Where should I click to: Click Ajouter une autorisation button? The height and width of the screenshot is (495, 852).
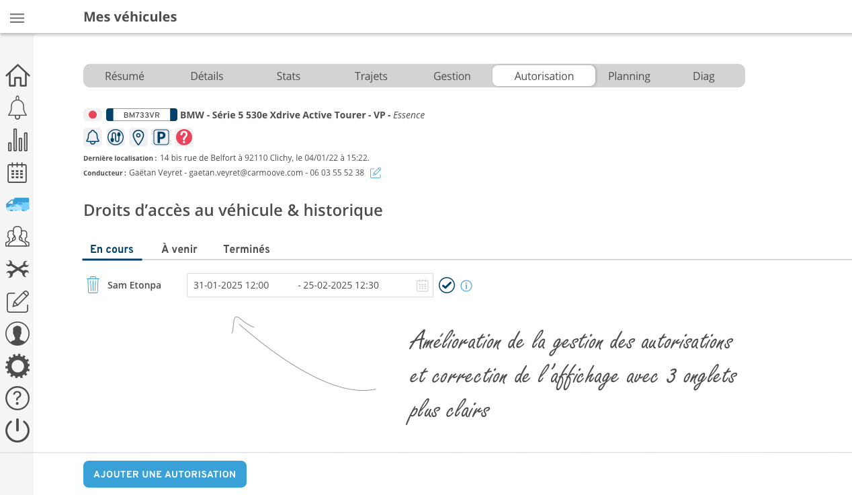[165, 474]
